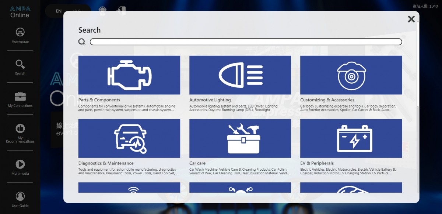Open the Homepage sidebar icon
Viewport: 442px width, 214px height.
click(20, 32)
